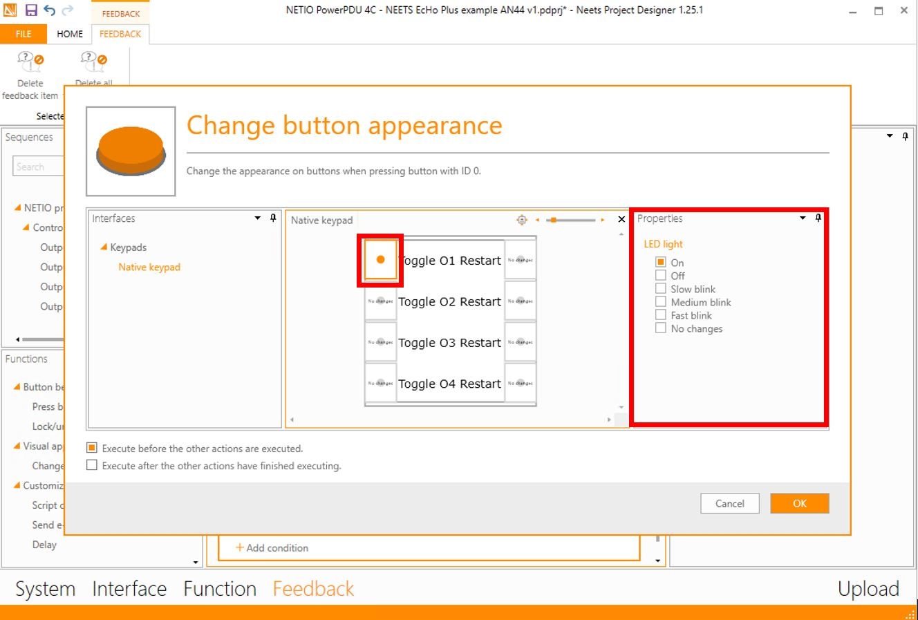The image size is (918, 620).
Task: Select left LED button of Toggle O3
Action: point(380,342)
